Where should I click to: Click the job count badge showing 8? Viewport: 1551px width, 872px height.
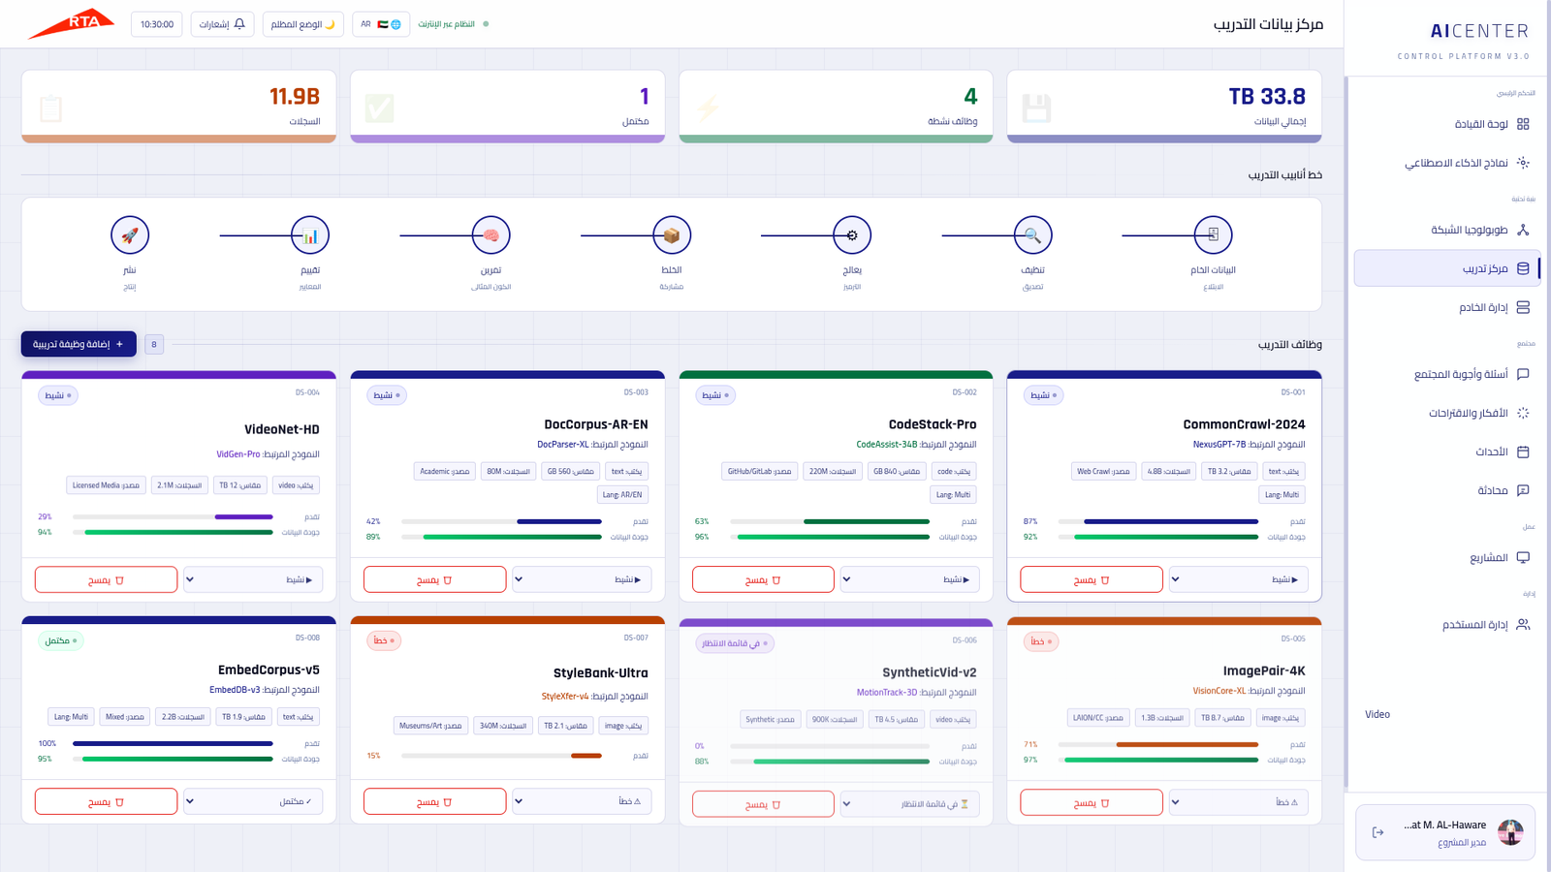(154, 344)
